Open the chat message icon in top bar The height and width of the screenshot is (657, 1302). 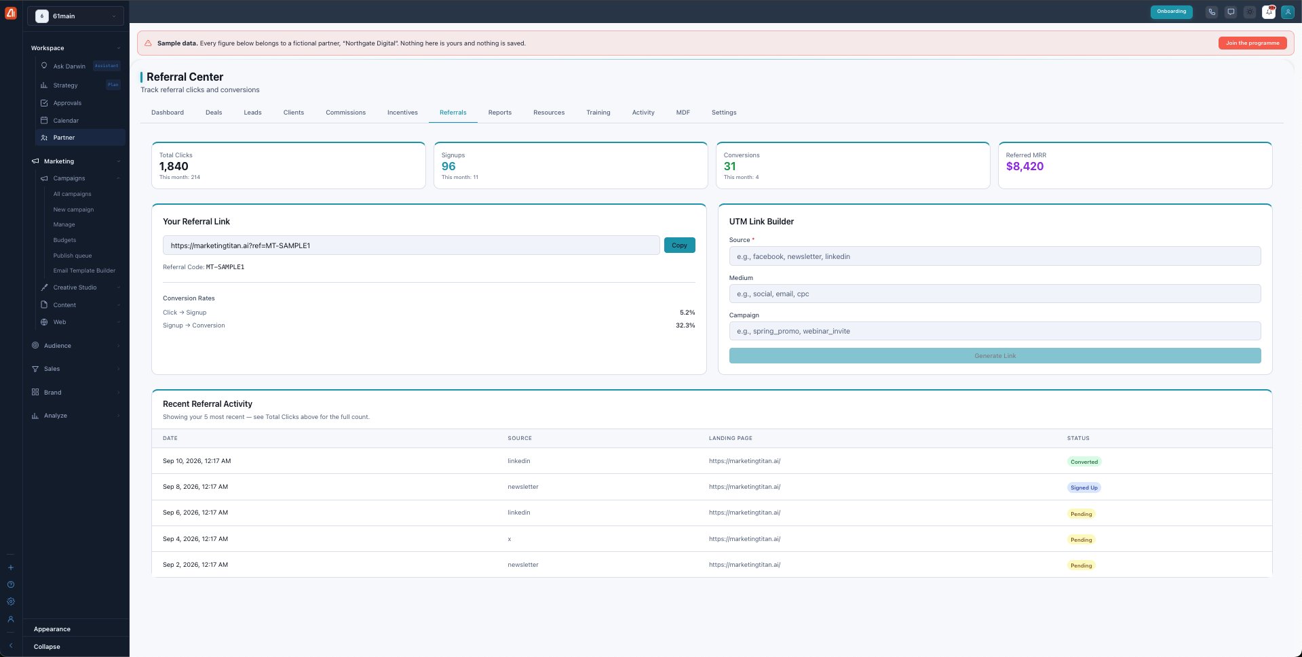point(1231,12)
